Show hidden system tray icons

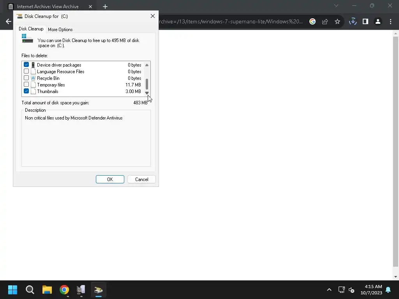click(329, 290)
